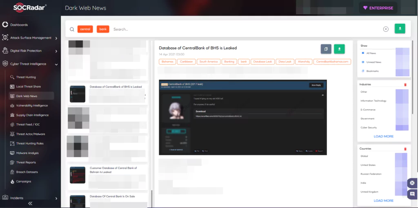Open Customer Database of Central Bank of Bahrain item
Screen dimensions: 418x208
(107, 177)
